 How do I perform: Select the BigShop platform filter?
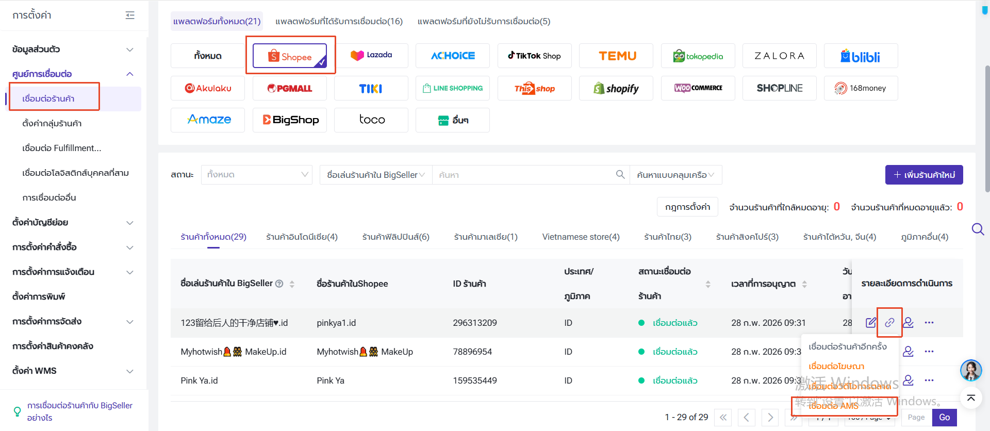pyautogui.click(x=290, y=120)
